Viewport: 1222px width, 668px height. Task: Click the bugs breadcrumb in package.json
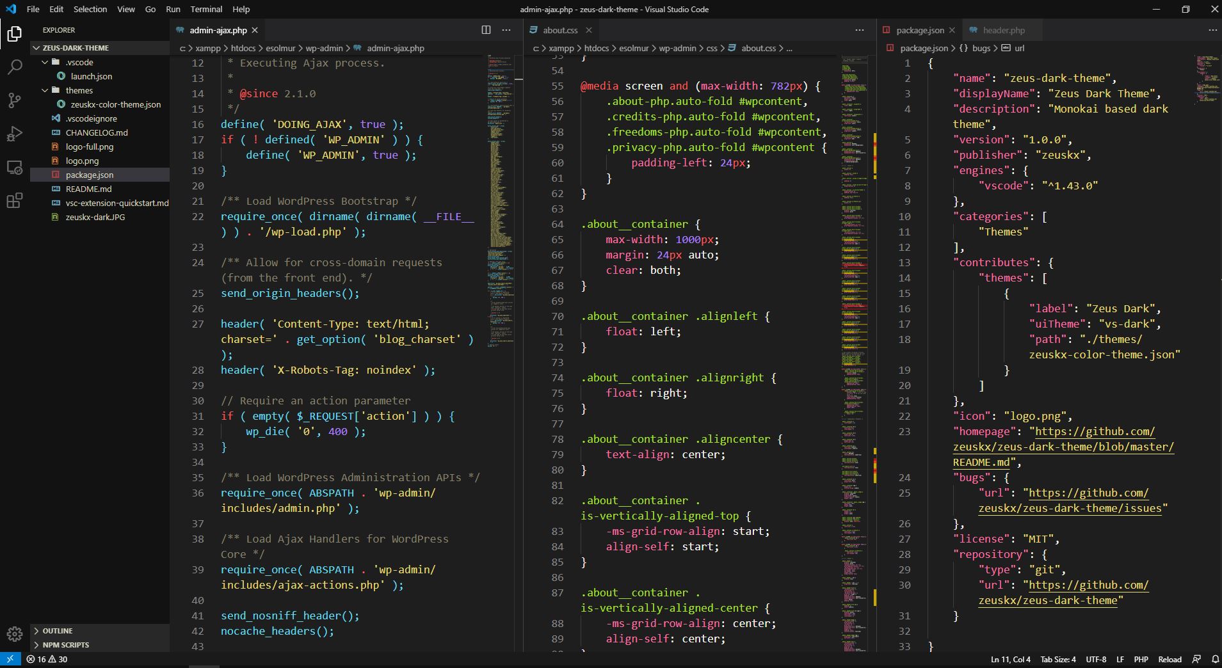pyautogui.click(x=981, y=48)
